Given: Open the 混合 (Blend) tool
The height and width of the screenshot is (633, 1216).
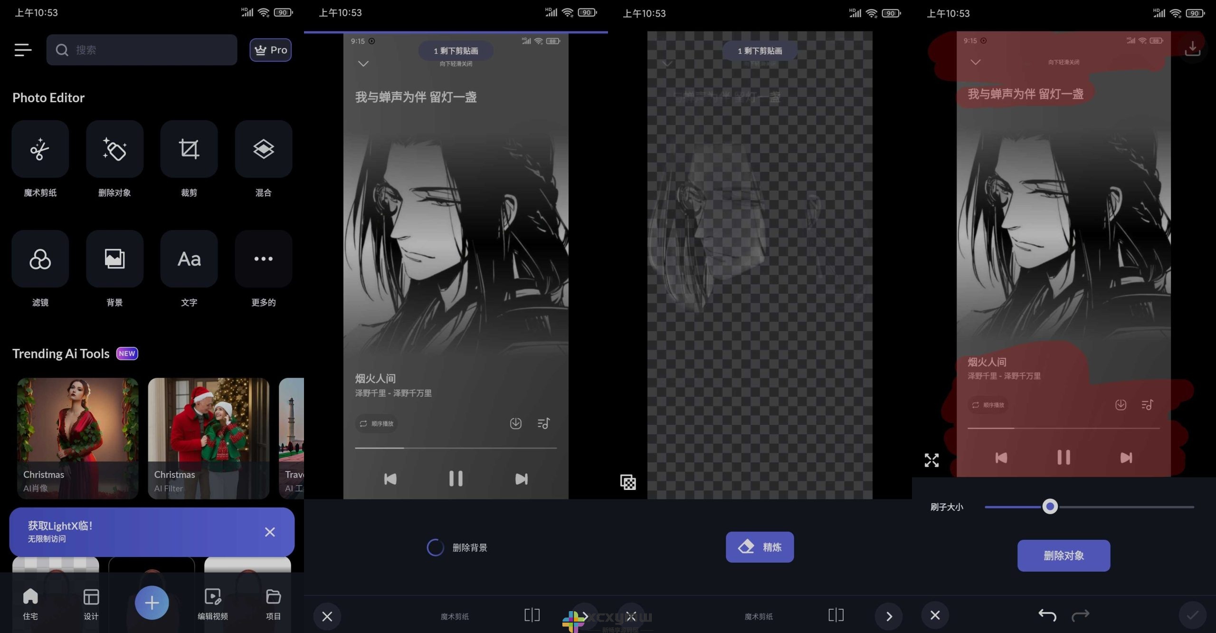Looking at the screenshot, I should tap(263, 149).
